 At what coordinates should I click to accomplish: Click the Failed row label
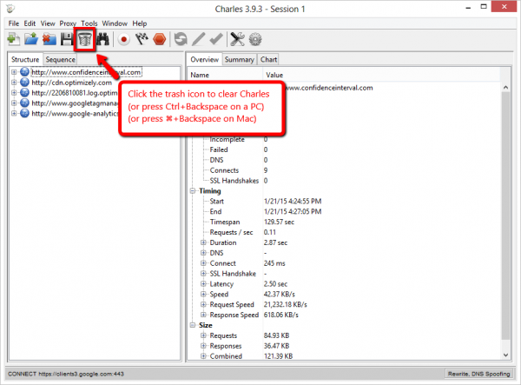(x=219, y=150)
